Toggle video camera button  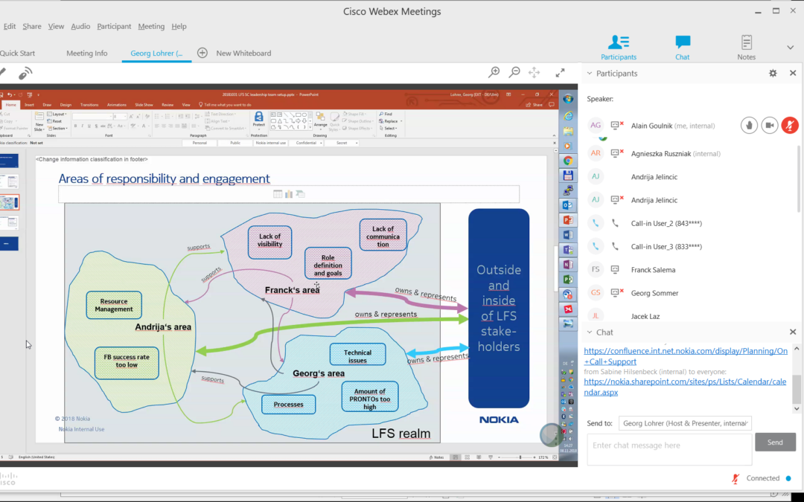pos(769,126)
